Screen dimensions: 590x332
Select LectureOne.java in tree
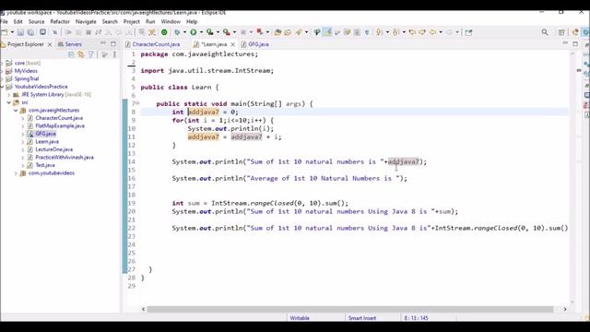point(53,149)
